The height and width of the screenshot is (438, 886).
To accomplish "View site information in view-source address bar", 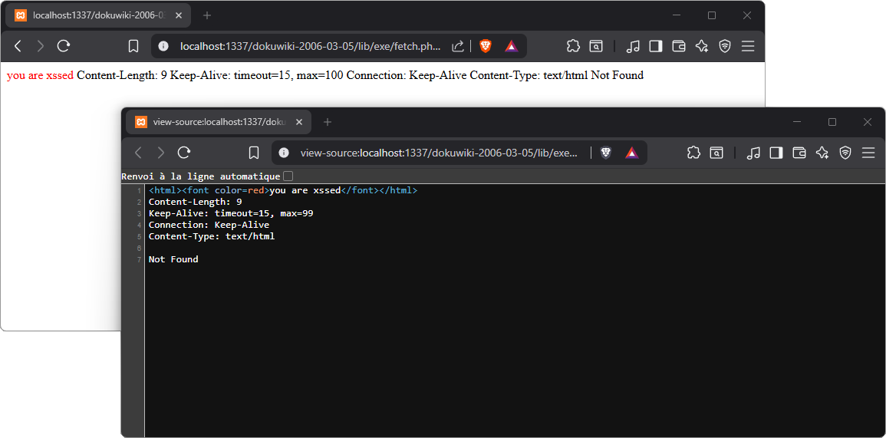I will [x=284, y=153].
